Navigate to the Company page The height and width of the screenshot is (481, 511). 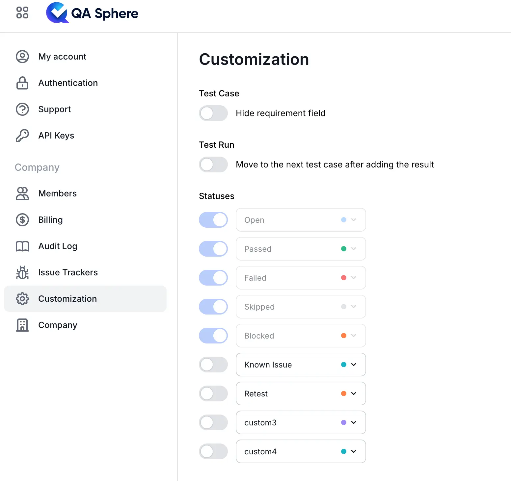pos(58,325)
